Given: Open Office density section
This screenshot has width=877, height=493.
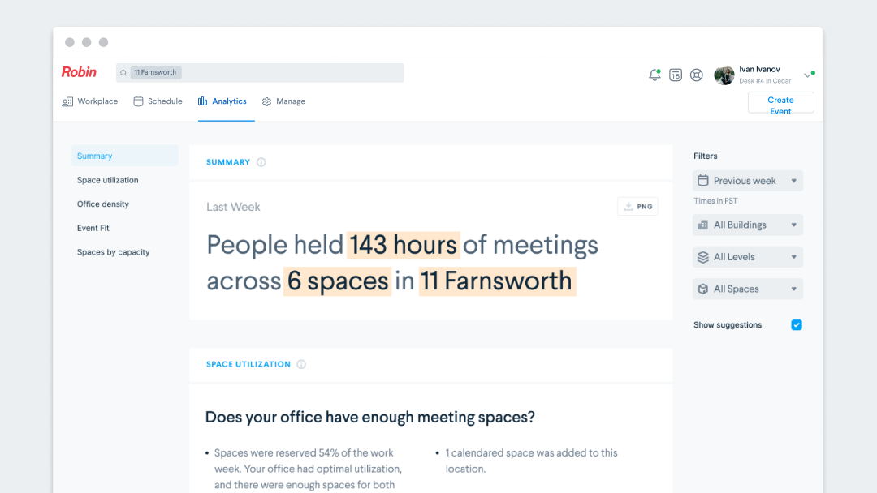Looking at the screenshot, I should pos(103,204).
